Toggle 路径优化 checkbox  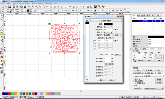pos(134,79)
